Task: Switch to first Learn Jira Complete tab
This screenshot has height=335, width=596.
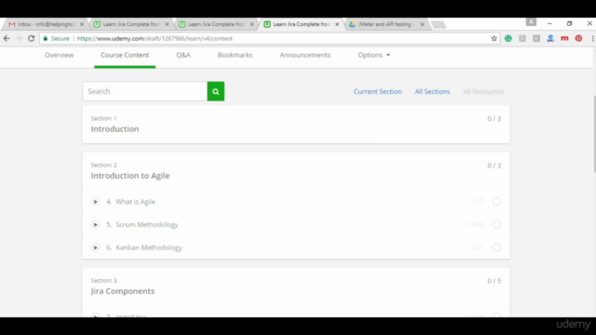Action: point(130,24)
